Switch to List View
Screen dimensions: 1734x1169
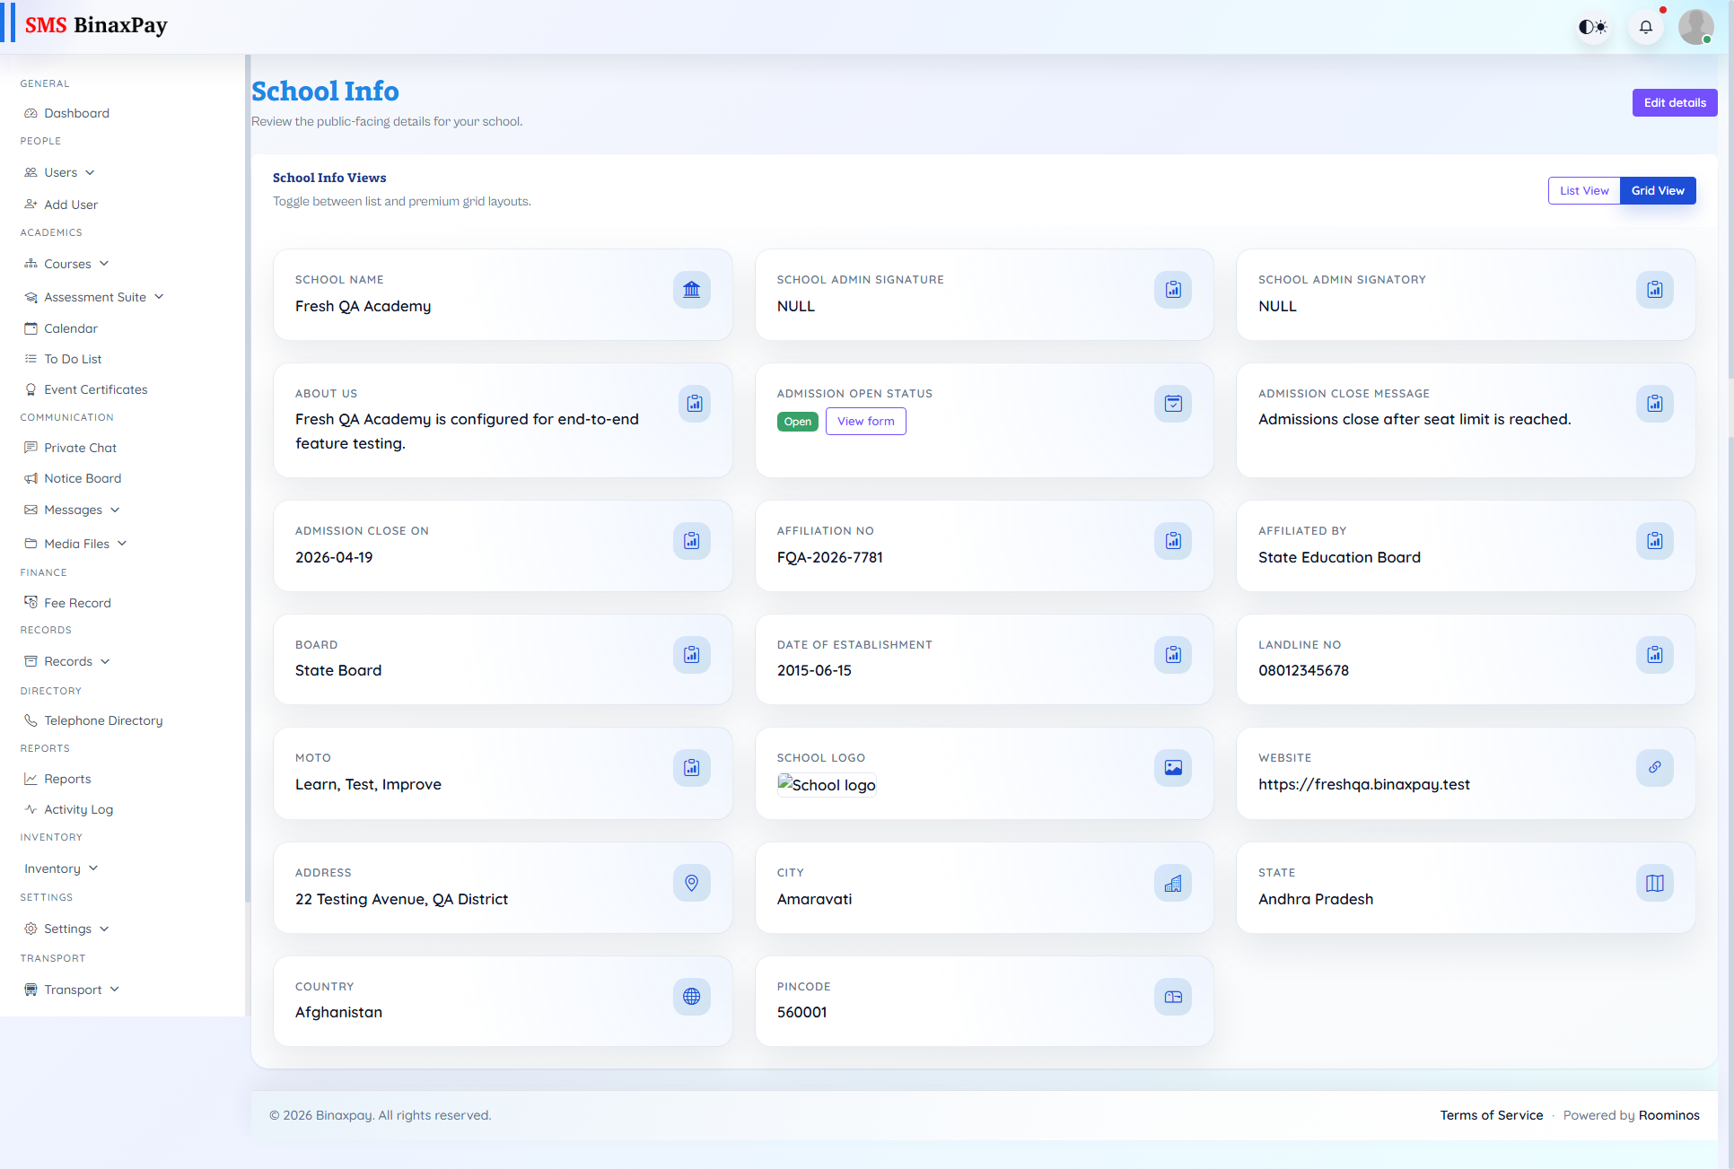[1583, 190]
